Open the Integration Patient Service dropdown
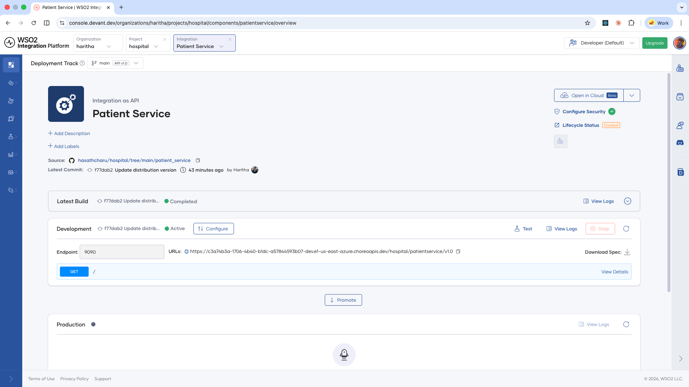689x387 pixels. pyautogui.click(x=204, y=43)
